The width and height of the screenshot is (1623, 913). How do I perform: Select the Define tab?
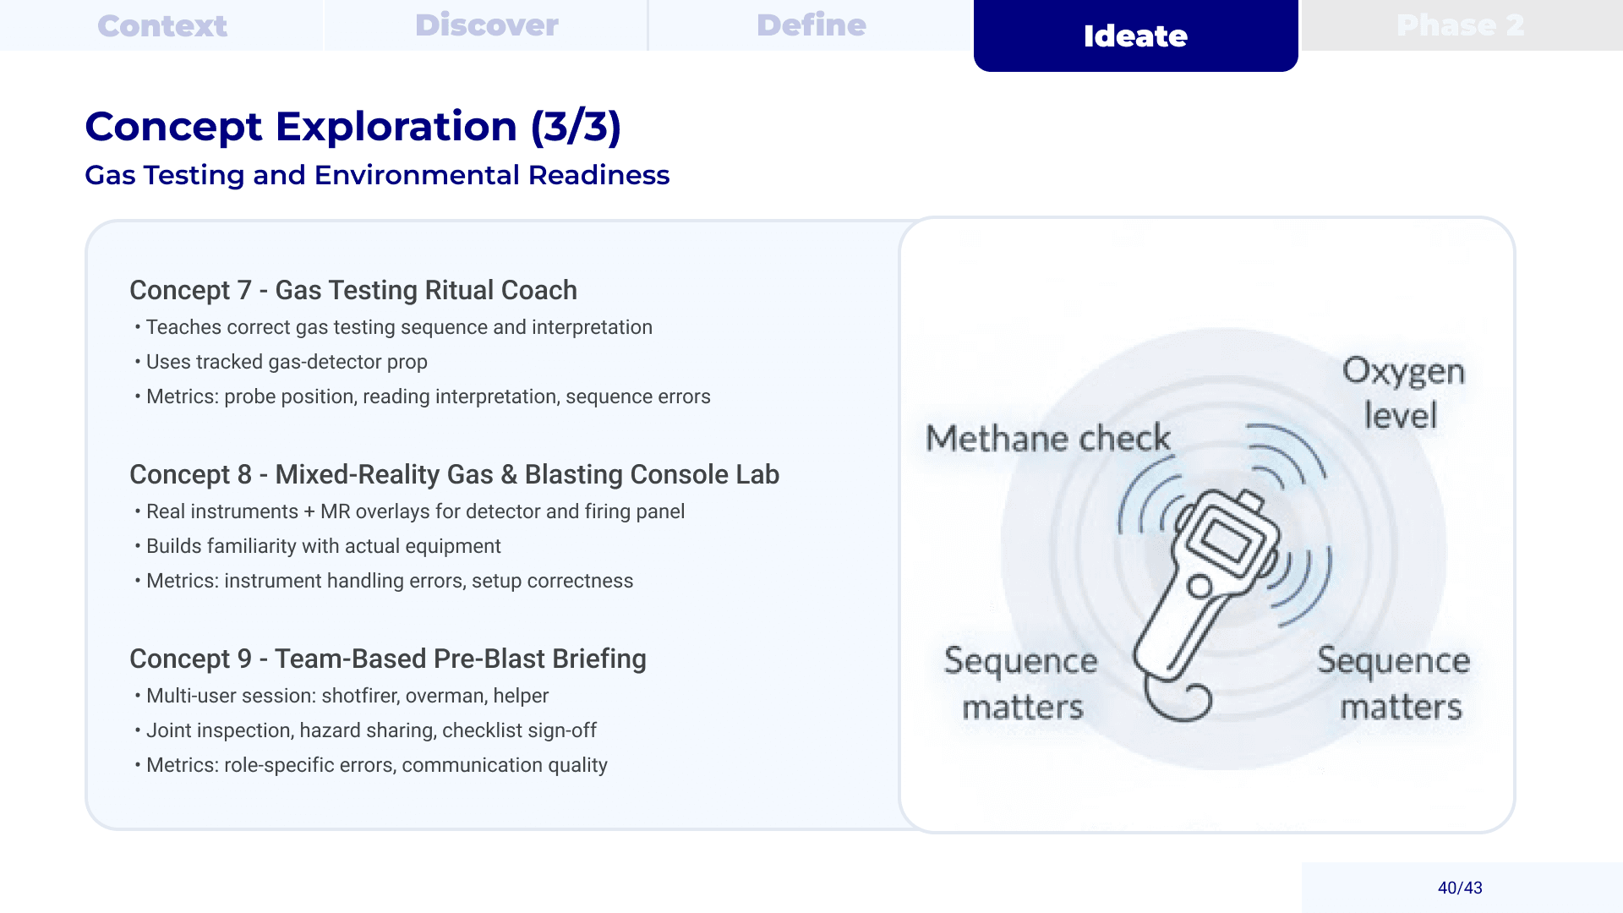click(811, 25)
